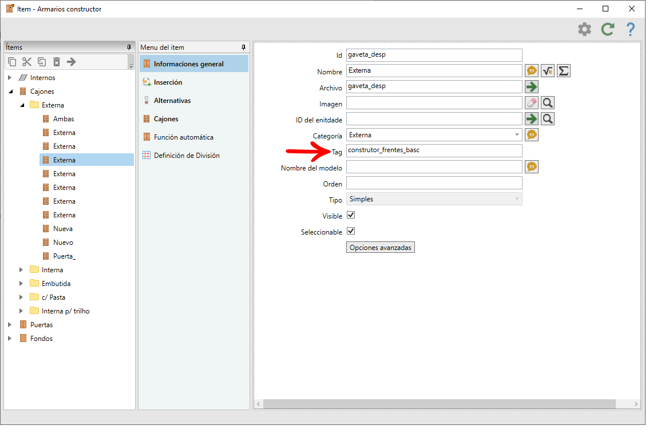Image resolution: width=653 pixels, height=433 pixels.
Task: Click the magnifier beside ID del enitdade
Action: pyautogui.click(x=548, y=118)
